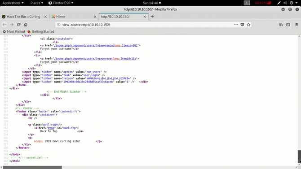Click the red recording timer indicator
Image resolution: width=301 pixels, height=169 pixels.
(263, 3)
